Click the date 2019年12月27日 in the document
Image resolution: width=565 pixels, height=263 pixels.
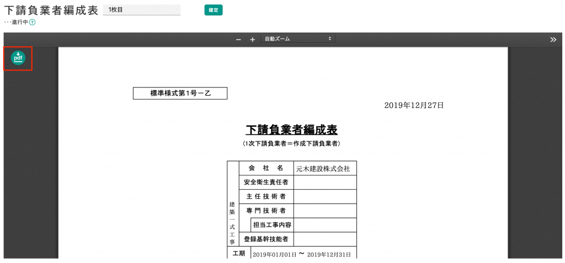[x=414, y=105]
